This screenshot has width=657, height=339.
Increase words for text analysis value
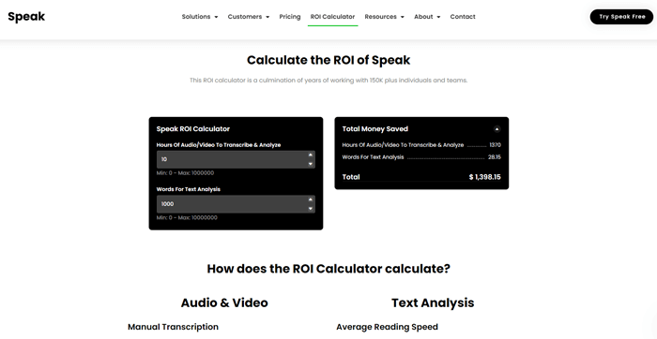point(311,199)
